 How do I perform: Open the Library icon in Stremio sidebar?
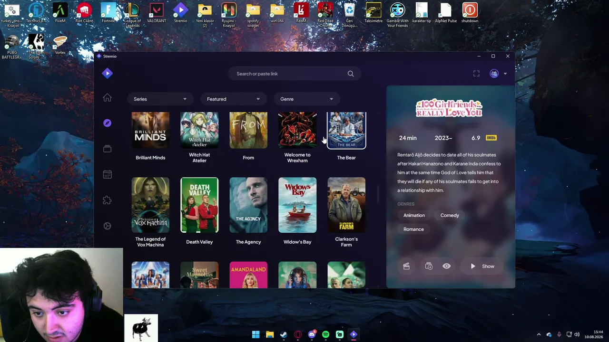tap(107, 149)
